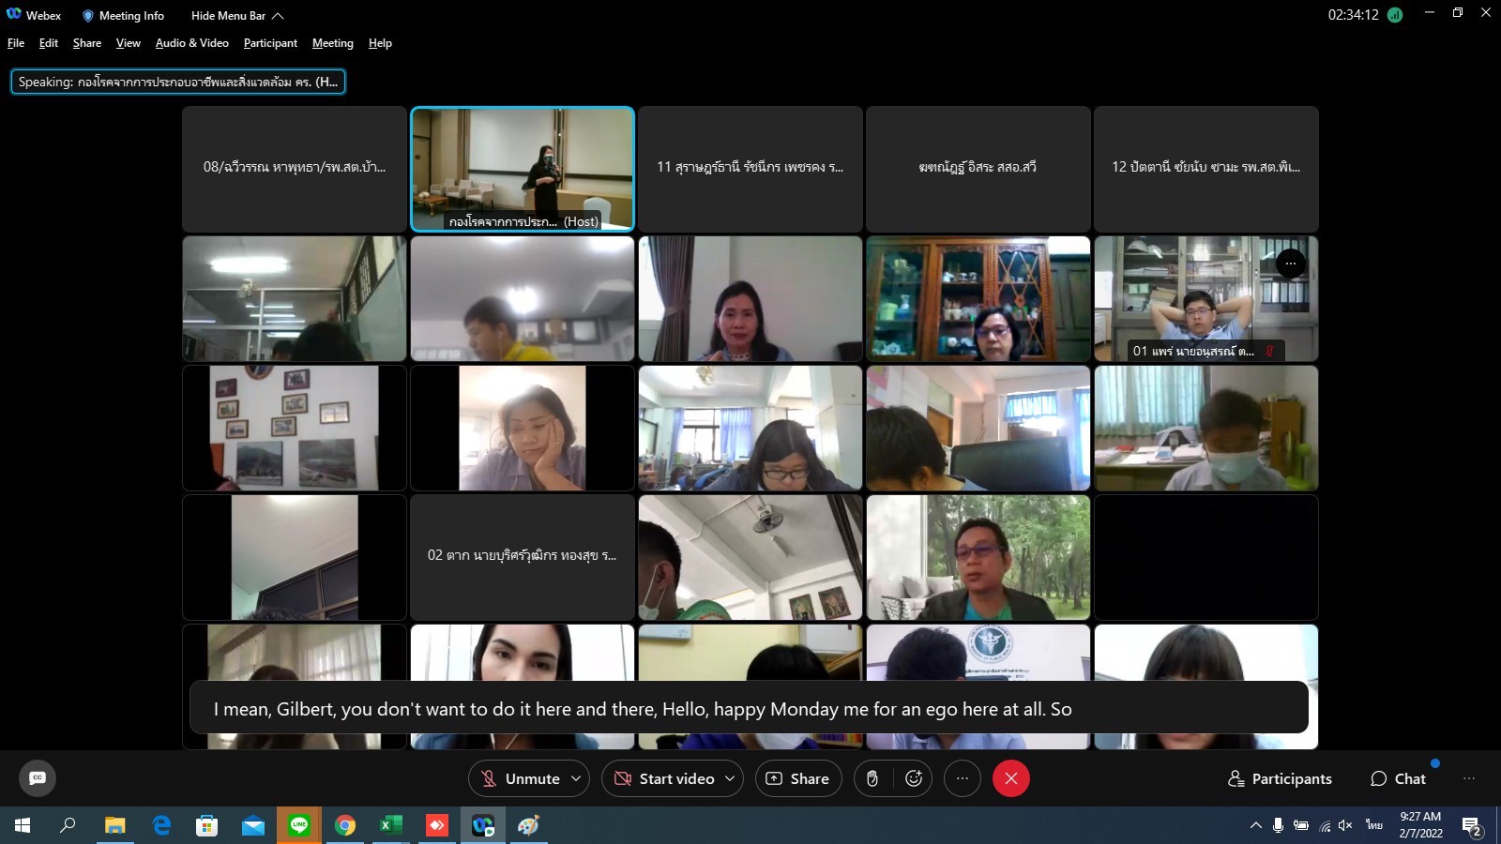Unmute the microphone
This screenshot has width=1501, height=844.
click(x=521, y=778)
